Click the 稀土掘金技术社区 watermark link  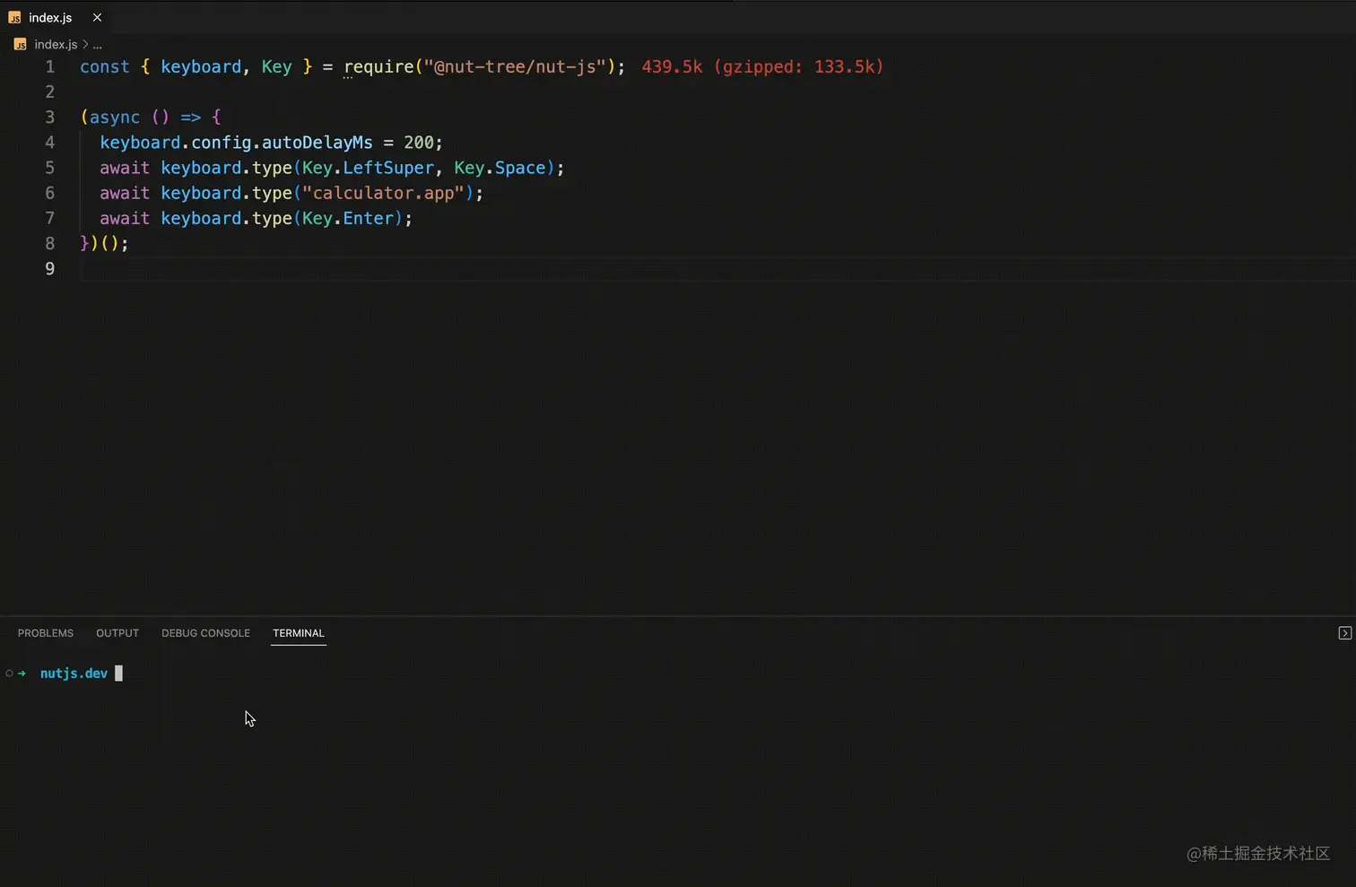tap(1258, 854)
